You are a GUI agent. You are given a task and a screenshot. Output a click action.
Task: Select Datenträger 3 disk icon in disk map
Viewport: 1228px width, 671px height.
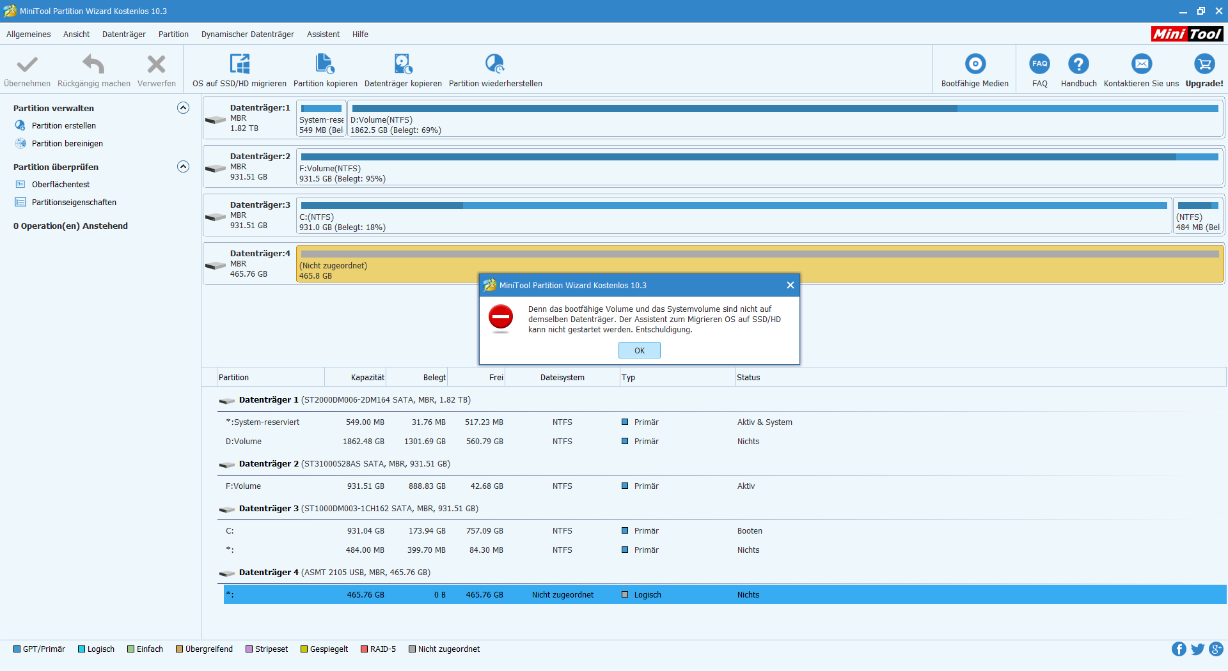click(x=216, y=217)
